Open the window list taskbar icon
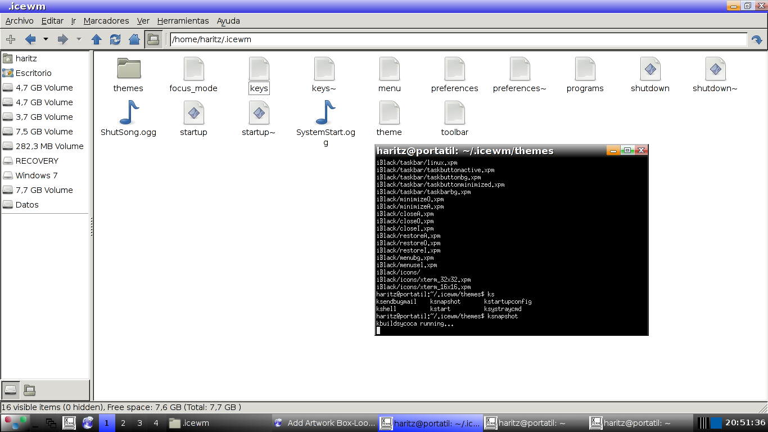 (51, 423)
